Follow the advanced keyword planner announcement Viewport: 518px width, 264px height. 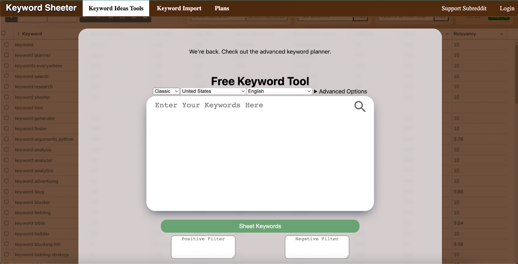pyautogui.click(x=260, y=52)
